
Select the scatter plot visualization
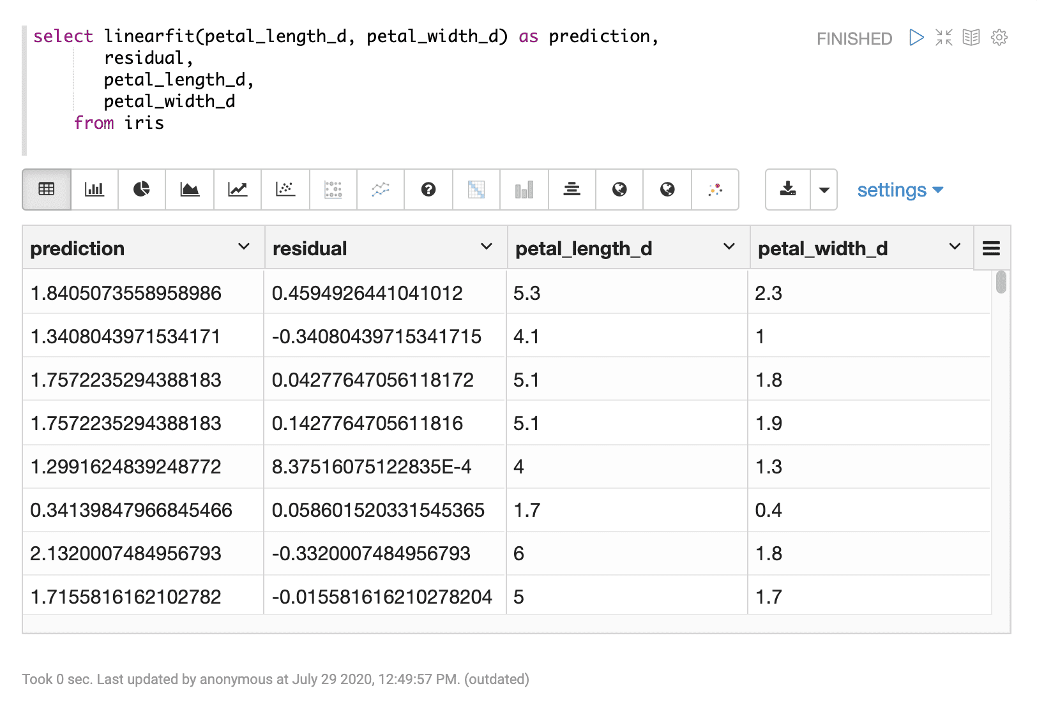pyautogui.click(x=285, y=190)
